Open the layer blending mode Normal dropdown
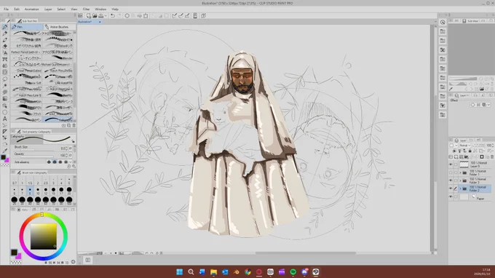The height and width of the screenshot is (278, 495). tap(464, 146)
